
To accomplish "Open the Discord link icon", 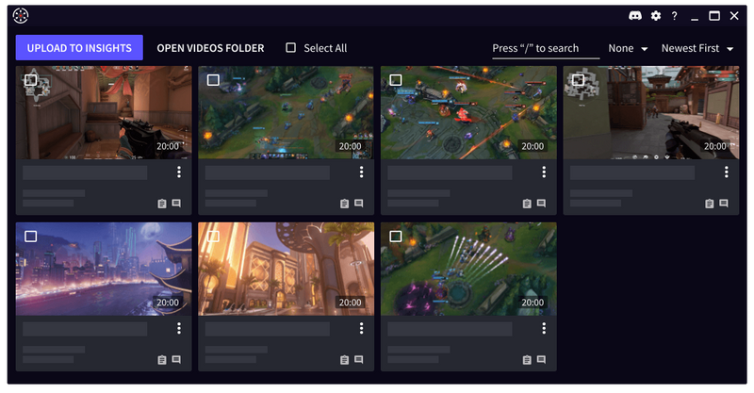I will pos(634,16).
